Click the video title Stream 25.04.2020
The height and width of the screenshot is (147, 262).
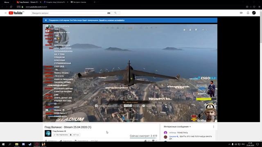click(x=68, y=127)
